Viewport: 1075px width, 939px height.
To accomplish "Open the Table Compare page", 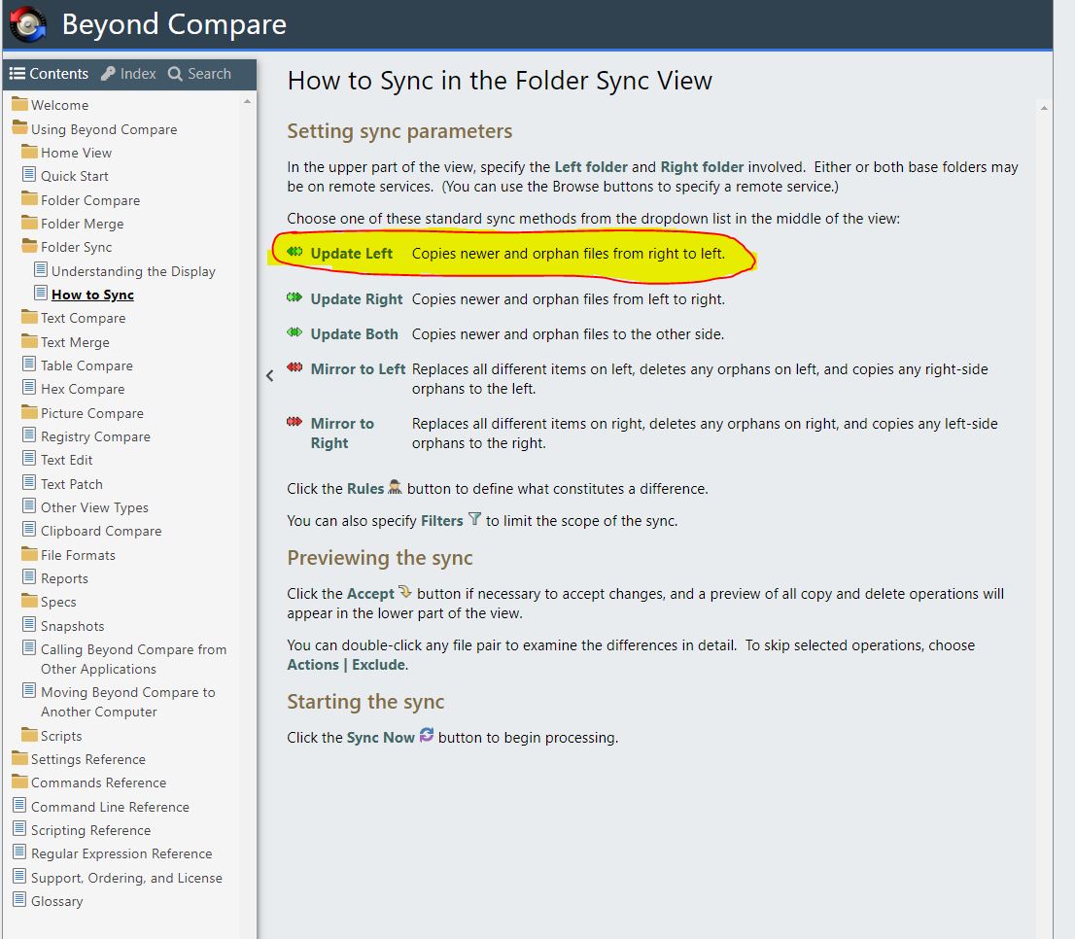I will (x=78, y=365).
